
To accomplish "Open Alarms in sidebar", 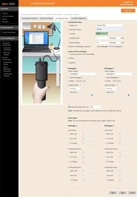I will 4,19.
